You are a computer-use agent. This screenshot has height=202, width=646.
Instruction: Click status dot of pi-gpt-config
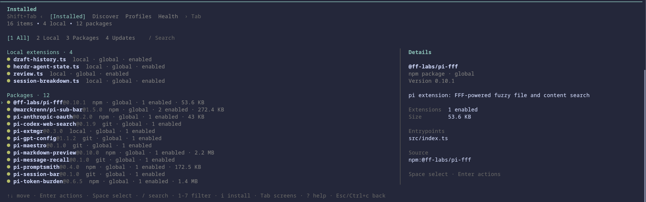pos(9,138)
